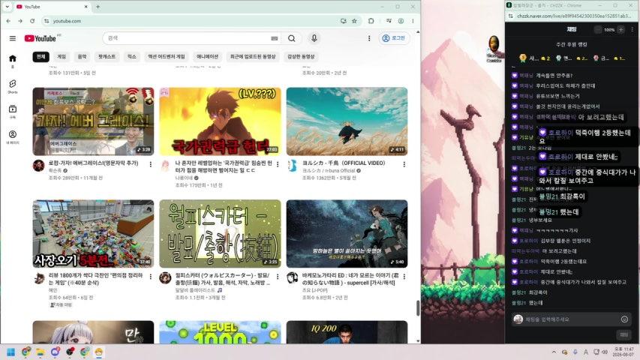Screen dimensions: 640x360
Task: Open more options for ヨルシカ 千鳥 video
Action: pyautogui.click(x=404, y=164)
